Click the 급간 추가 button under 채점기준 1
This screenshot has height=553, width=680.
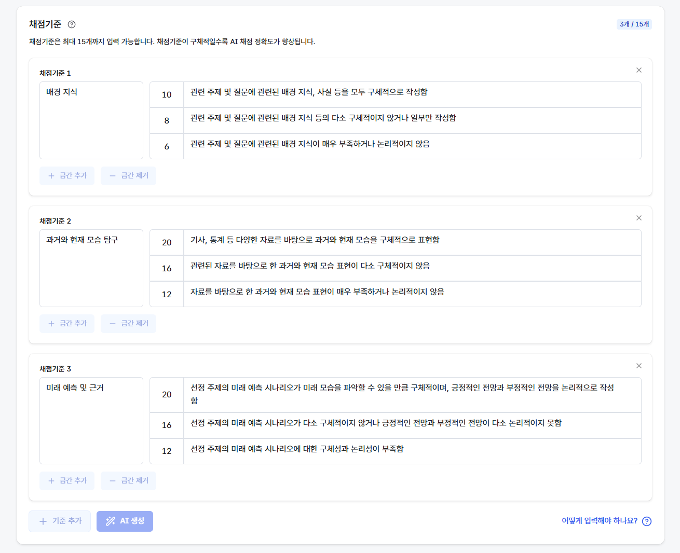(67, 176)
